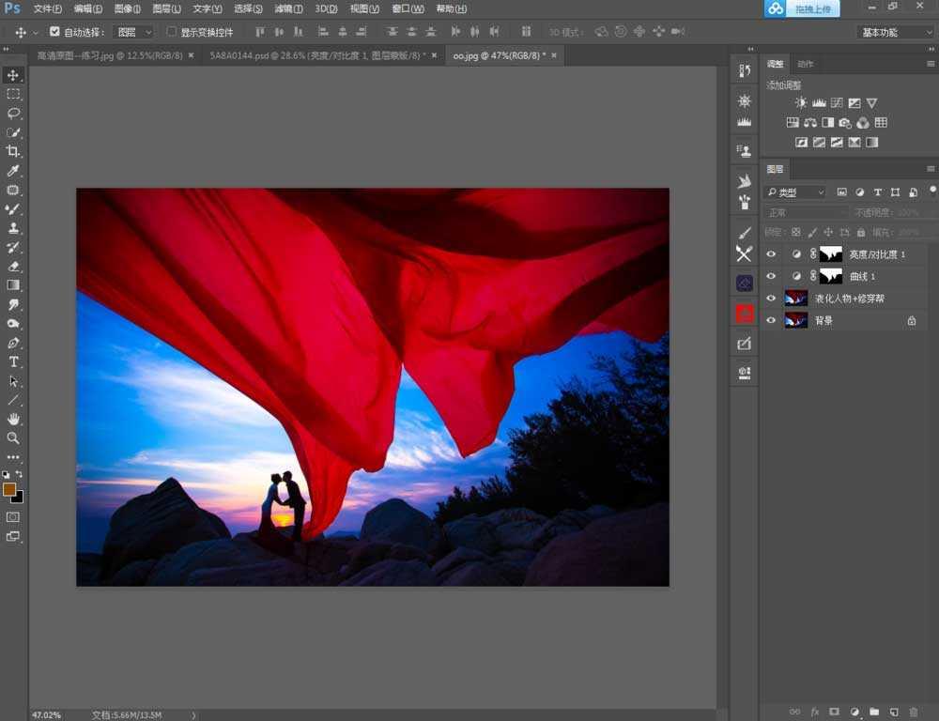
Task: Hide the 背景 layer visibility eye
Action: [770, 320]
